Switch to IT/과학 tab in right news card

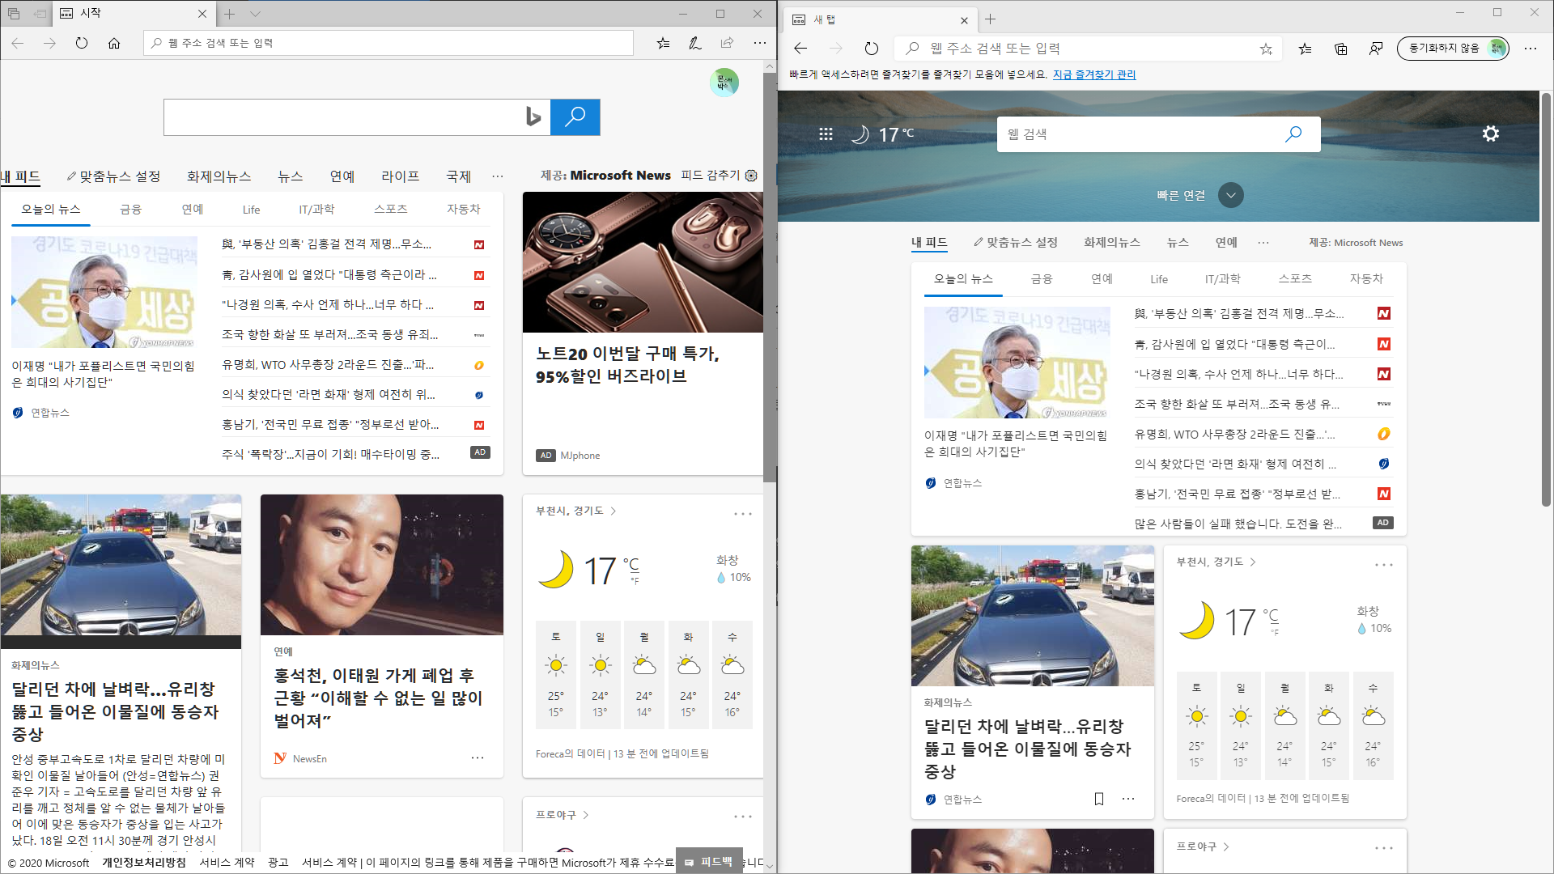[1221, 279]
